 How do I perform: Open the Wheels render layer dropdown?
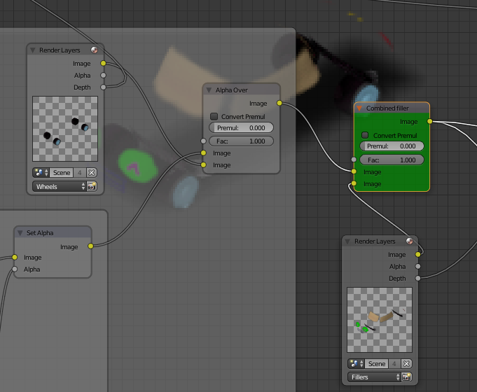click(59, 187)
